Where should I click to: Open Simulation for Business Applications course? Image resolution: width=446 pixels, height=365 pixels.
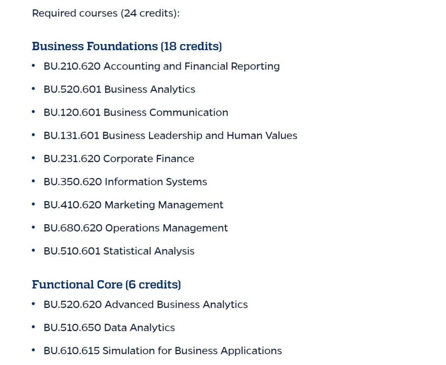(x=163, y=351)
